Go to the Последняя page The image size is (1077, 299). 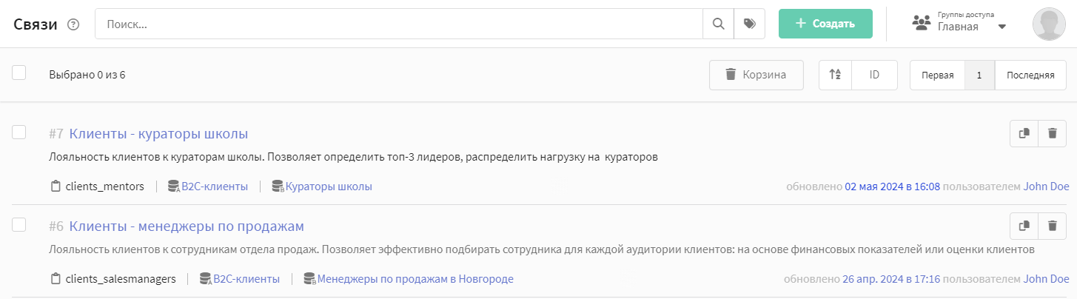tap(1030, 75)
